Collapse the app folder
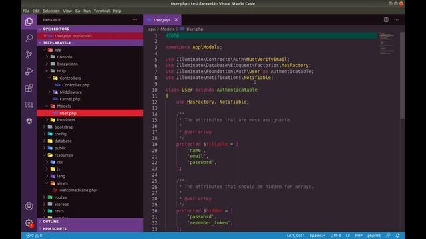The image size is (426, 239). [45, 50]
